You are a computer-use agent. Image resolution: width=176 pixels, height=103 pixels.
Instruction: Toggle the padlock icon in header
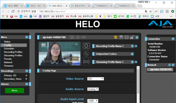132,37
